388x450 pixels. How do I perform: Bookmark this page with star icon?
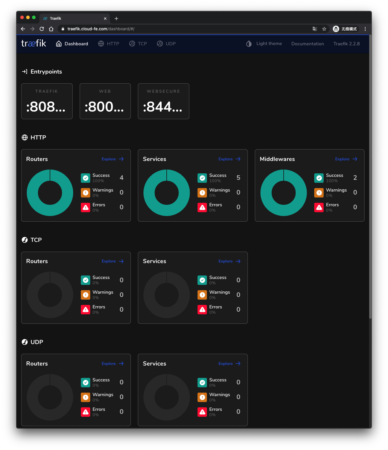click(324, 29)
